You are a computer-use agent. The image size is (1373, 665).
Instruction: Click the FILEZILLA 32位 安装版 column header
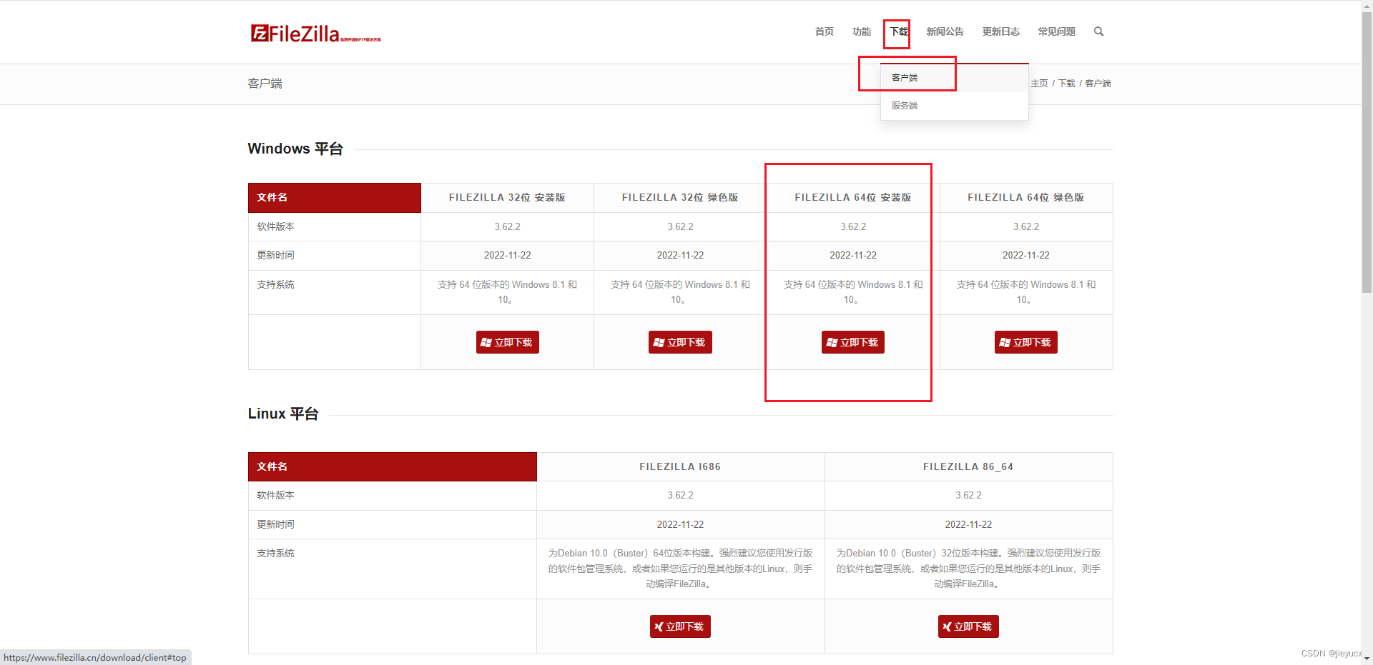pyautogui.click(x=507, y=198)
